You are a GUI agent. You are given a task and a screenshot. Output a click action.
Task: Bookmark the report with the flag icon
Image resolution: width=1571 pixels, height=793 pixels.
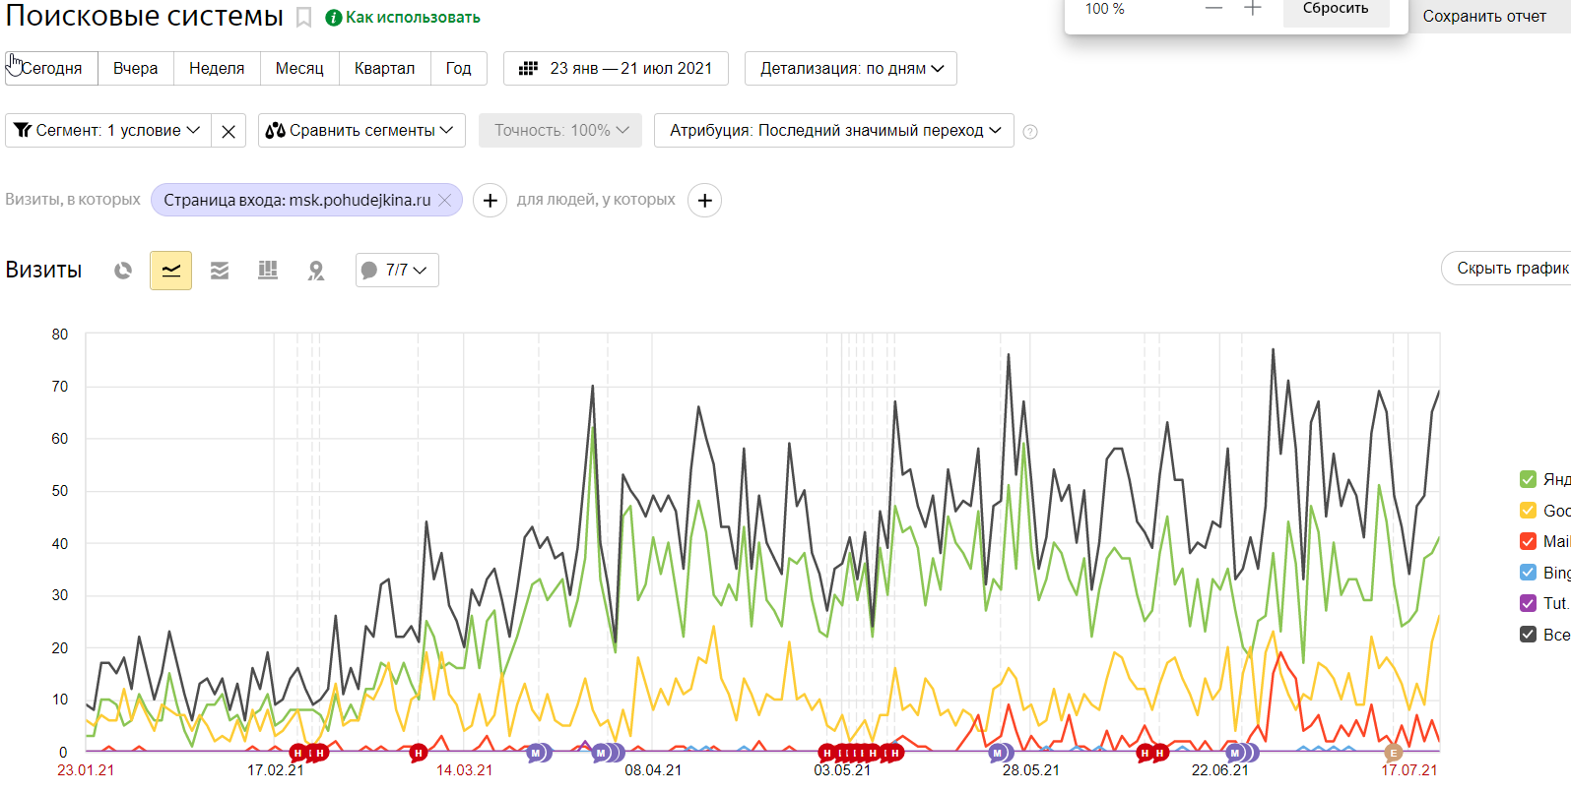pyautogui.click(x=304, y=18)
